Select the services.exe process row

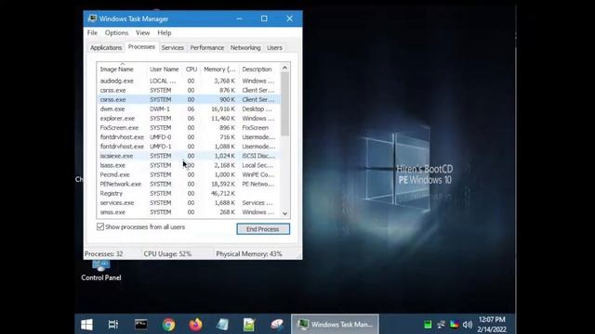pyautogui.click(x=189, y=202)
